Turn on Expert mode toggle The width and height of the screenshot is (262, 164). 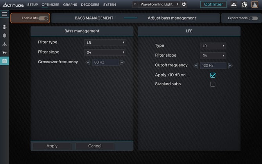pyautogui.click(x=253, y=18)
